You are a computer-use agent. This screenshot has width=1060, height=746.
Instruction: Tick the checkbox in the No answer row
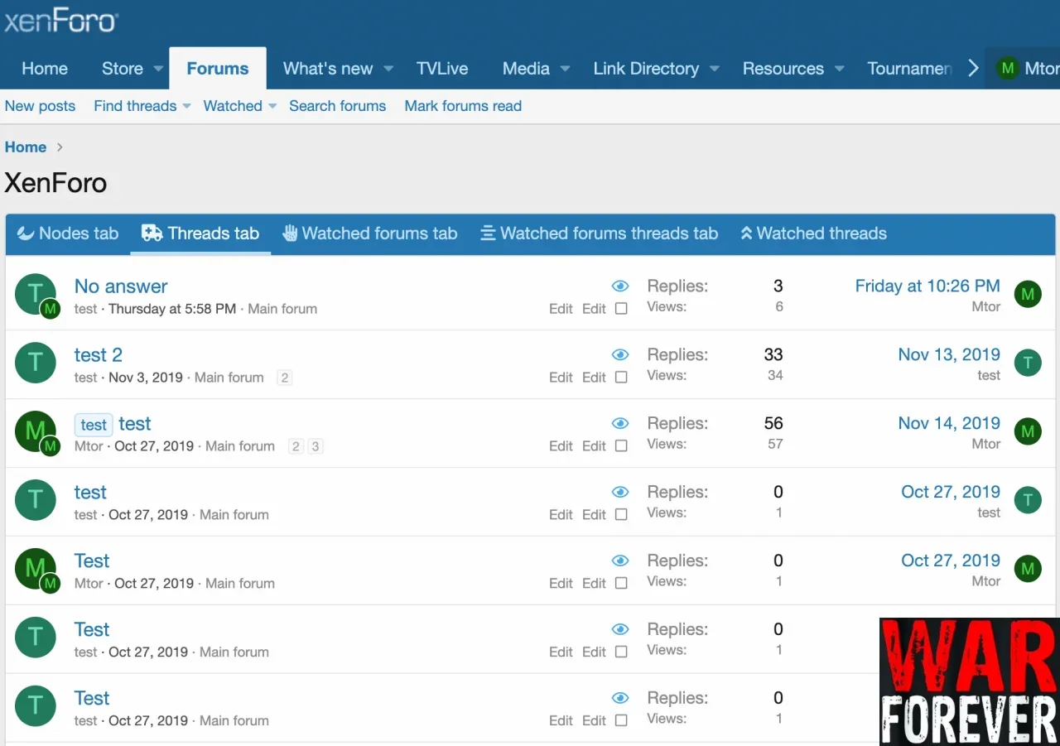pyautogui.click(x=621, y=309)
